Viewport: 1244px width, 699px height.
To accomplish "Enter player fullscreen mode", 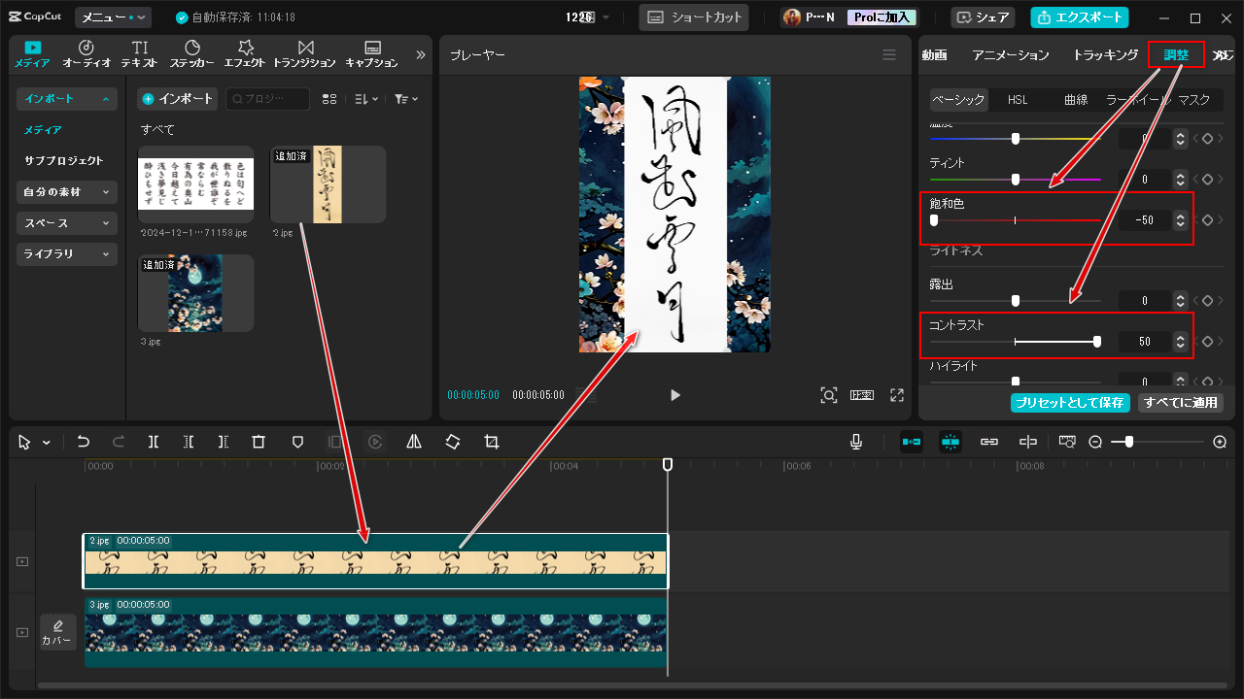I will (x=897, y=395).
